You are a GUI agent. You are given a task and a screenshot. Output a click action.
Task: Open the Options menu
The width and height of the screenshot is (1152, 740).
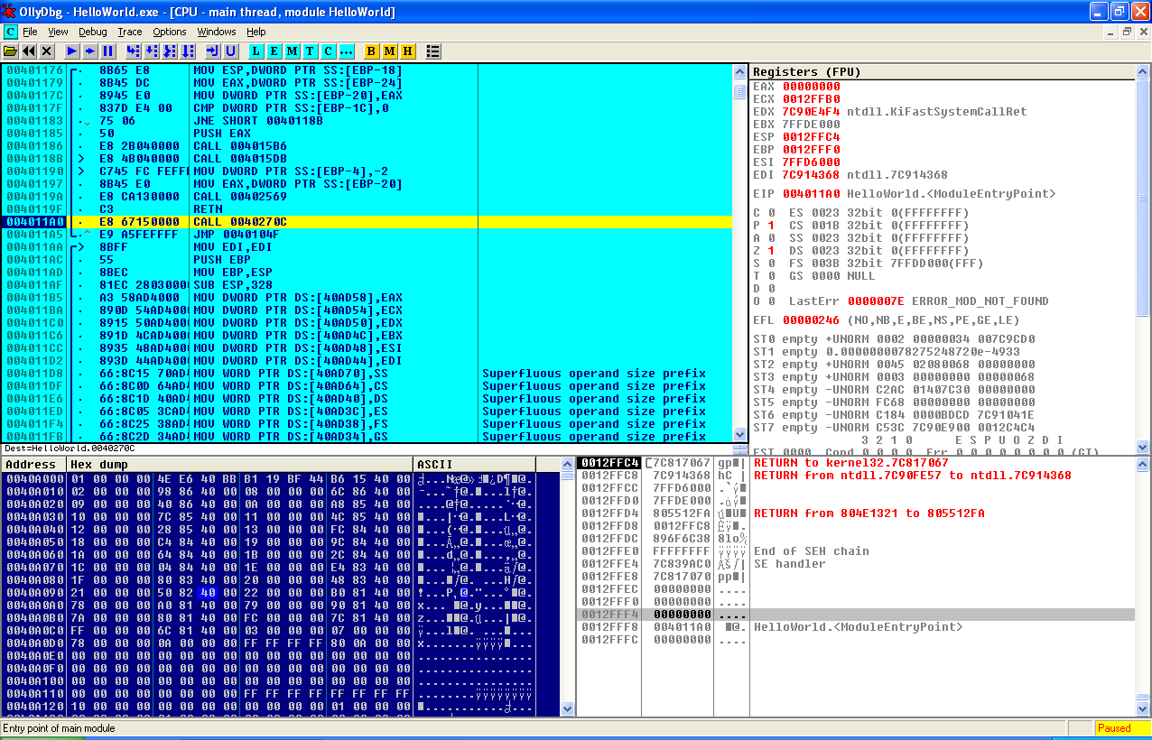170,32
